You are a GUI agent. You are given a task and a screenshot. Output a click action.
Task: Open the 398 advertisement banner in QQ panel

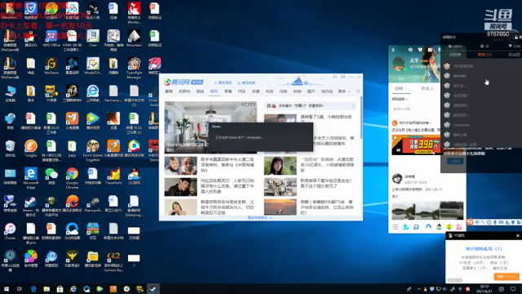coord(415,145)
